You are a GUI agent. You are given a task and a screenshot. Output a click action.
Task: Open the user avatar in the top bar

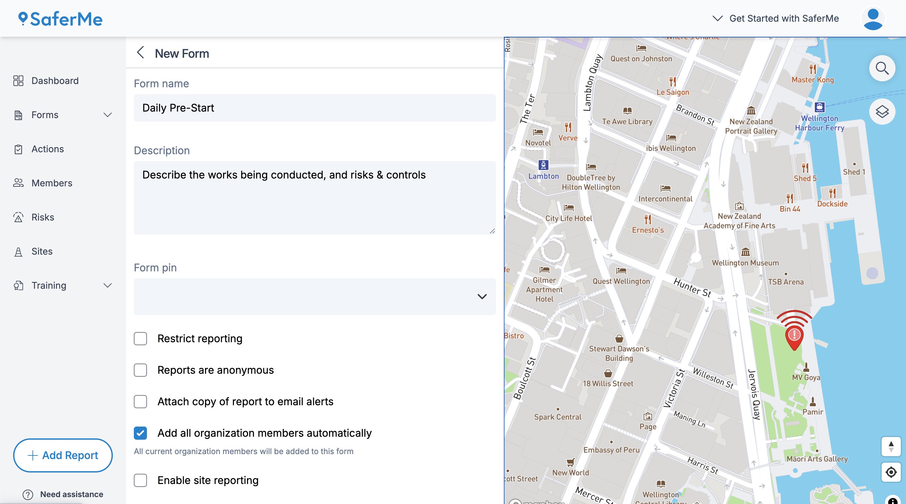click(x=873, y=18)
